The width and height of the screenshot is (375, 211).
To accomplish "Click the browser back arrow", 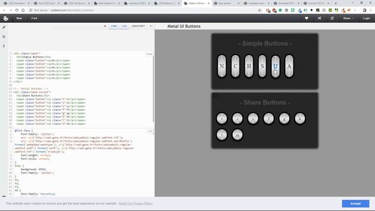I will [x=4, y=11].
